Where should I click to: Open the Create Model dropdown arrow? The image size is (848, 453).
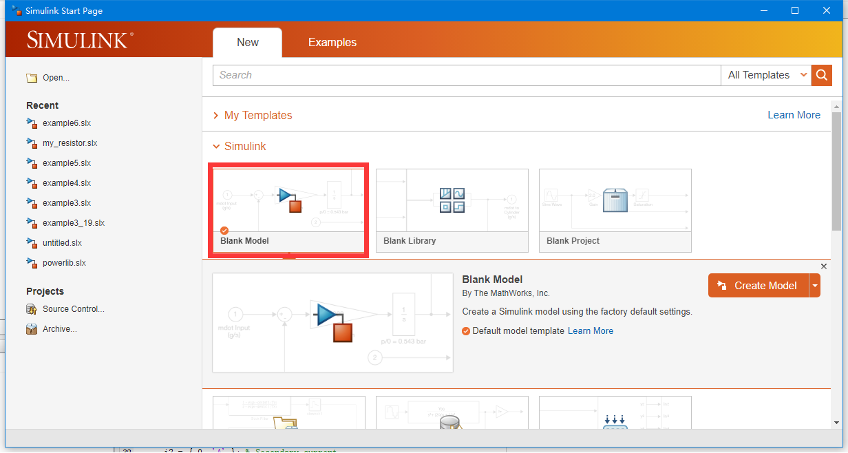pos(815,286)
